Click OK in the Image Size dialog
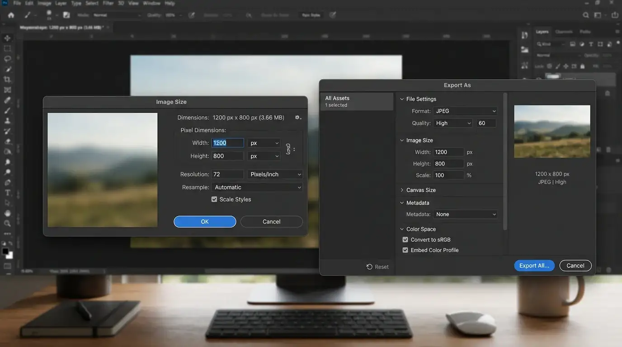 tap(205, 221)
